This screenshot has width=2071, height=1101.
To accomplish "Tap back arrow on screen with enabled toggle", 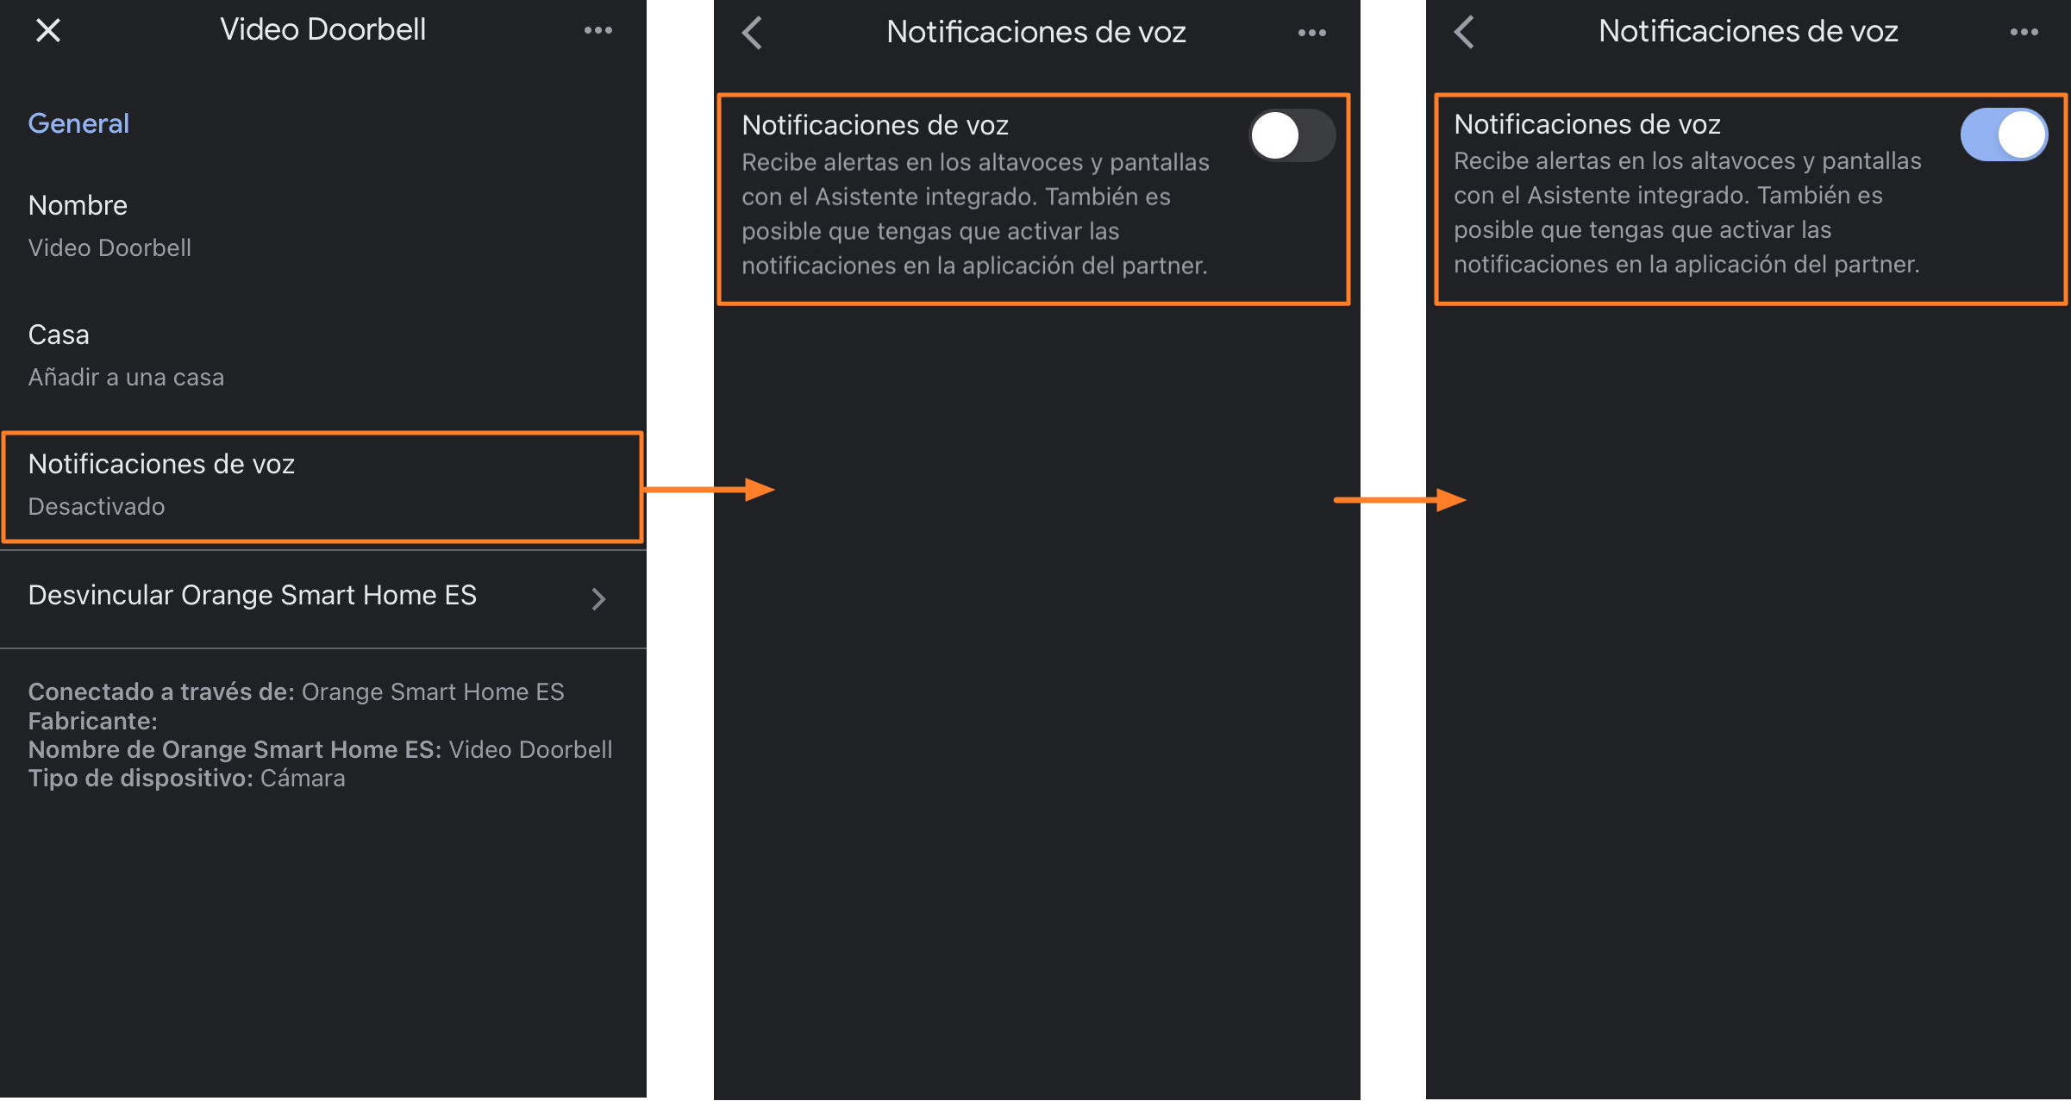I will pos(1464,33).
